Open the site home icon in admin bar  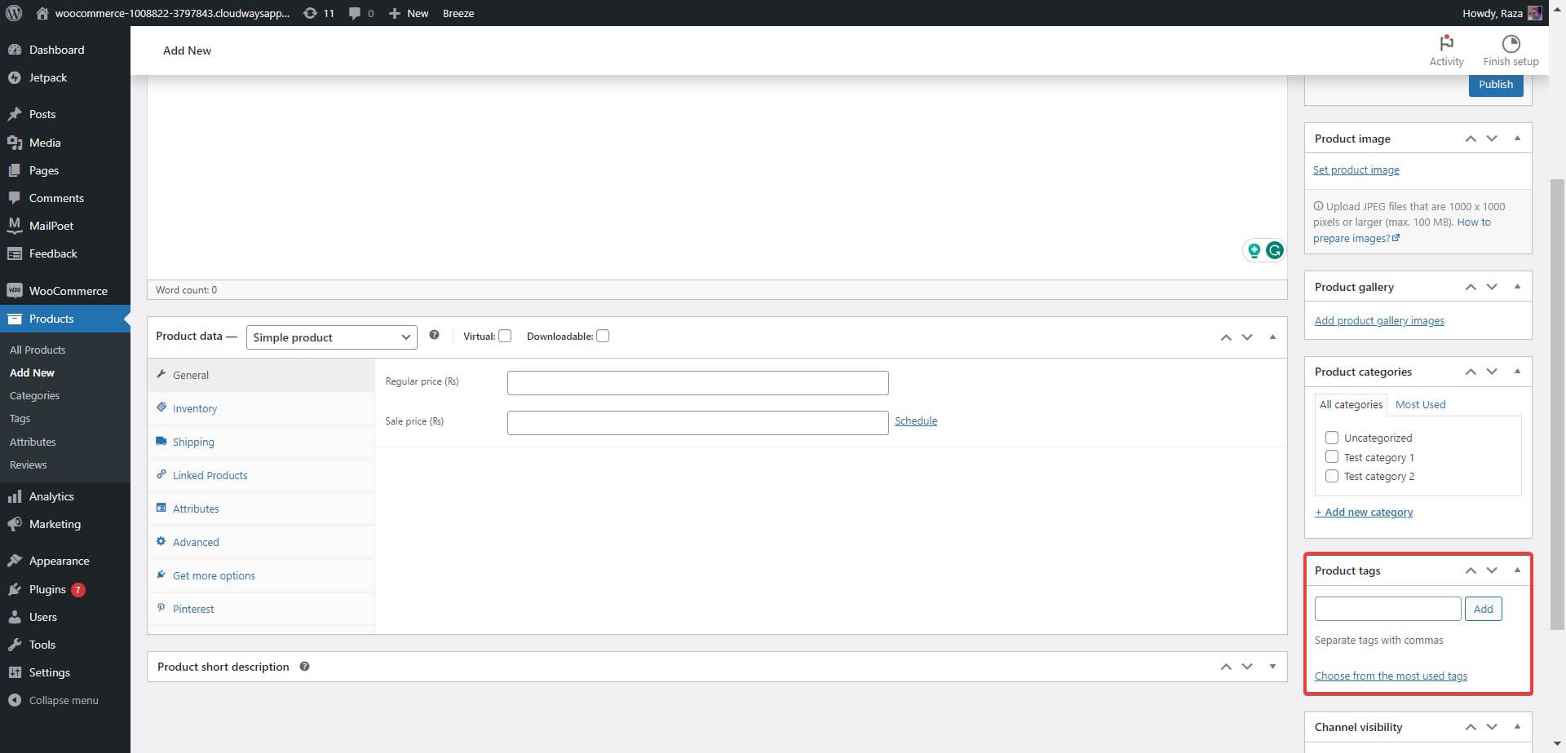(x=42, y=13)
